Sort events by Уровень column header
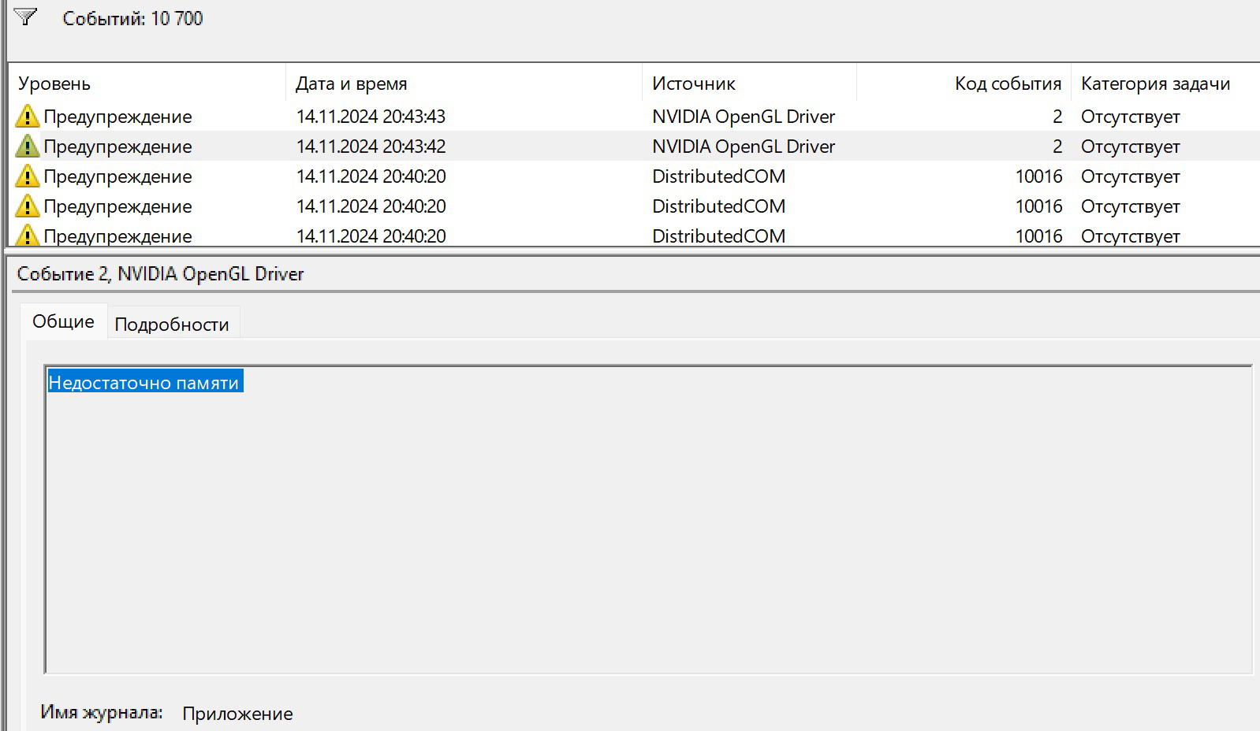The width and height of the screenshot is (1260, 731). point(147,83)
